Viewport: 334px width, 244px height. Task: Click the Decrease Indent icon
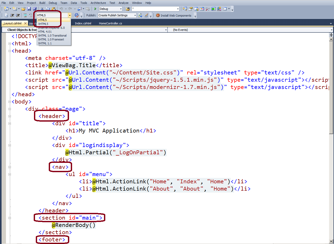coord(12,15)
